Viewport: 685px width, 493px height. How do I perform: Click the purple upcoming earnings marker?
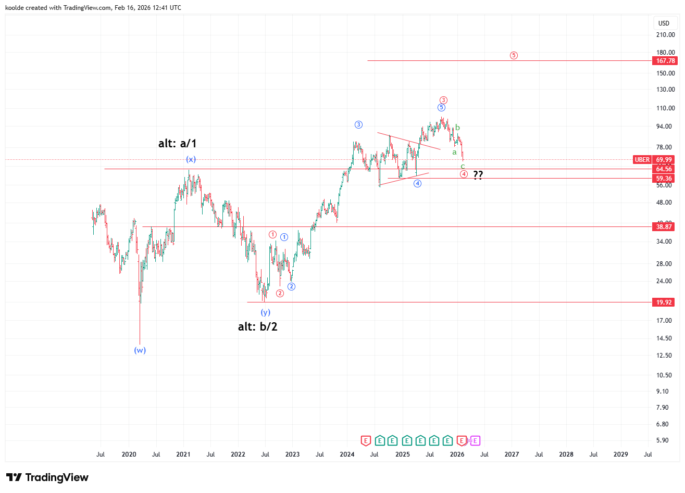pos(475,441)
